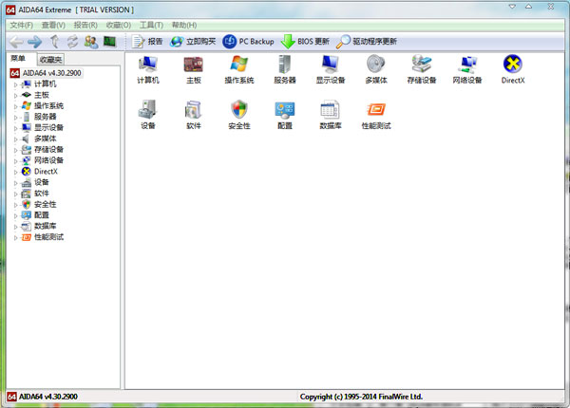The image size is (570, 408).
Task: Open the 存储设备 storage icon in main pane
Action: coord(421,69)
